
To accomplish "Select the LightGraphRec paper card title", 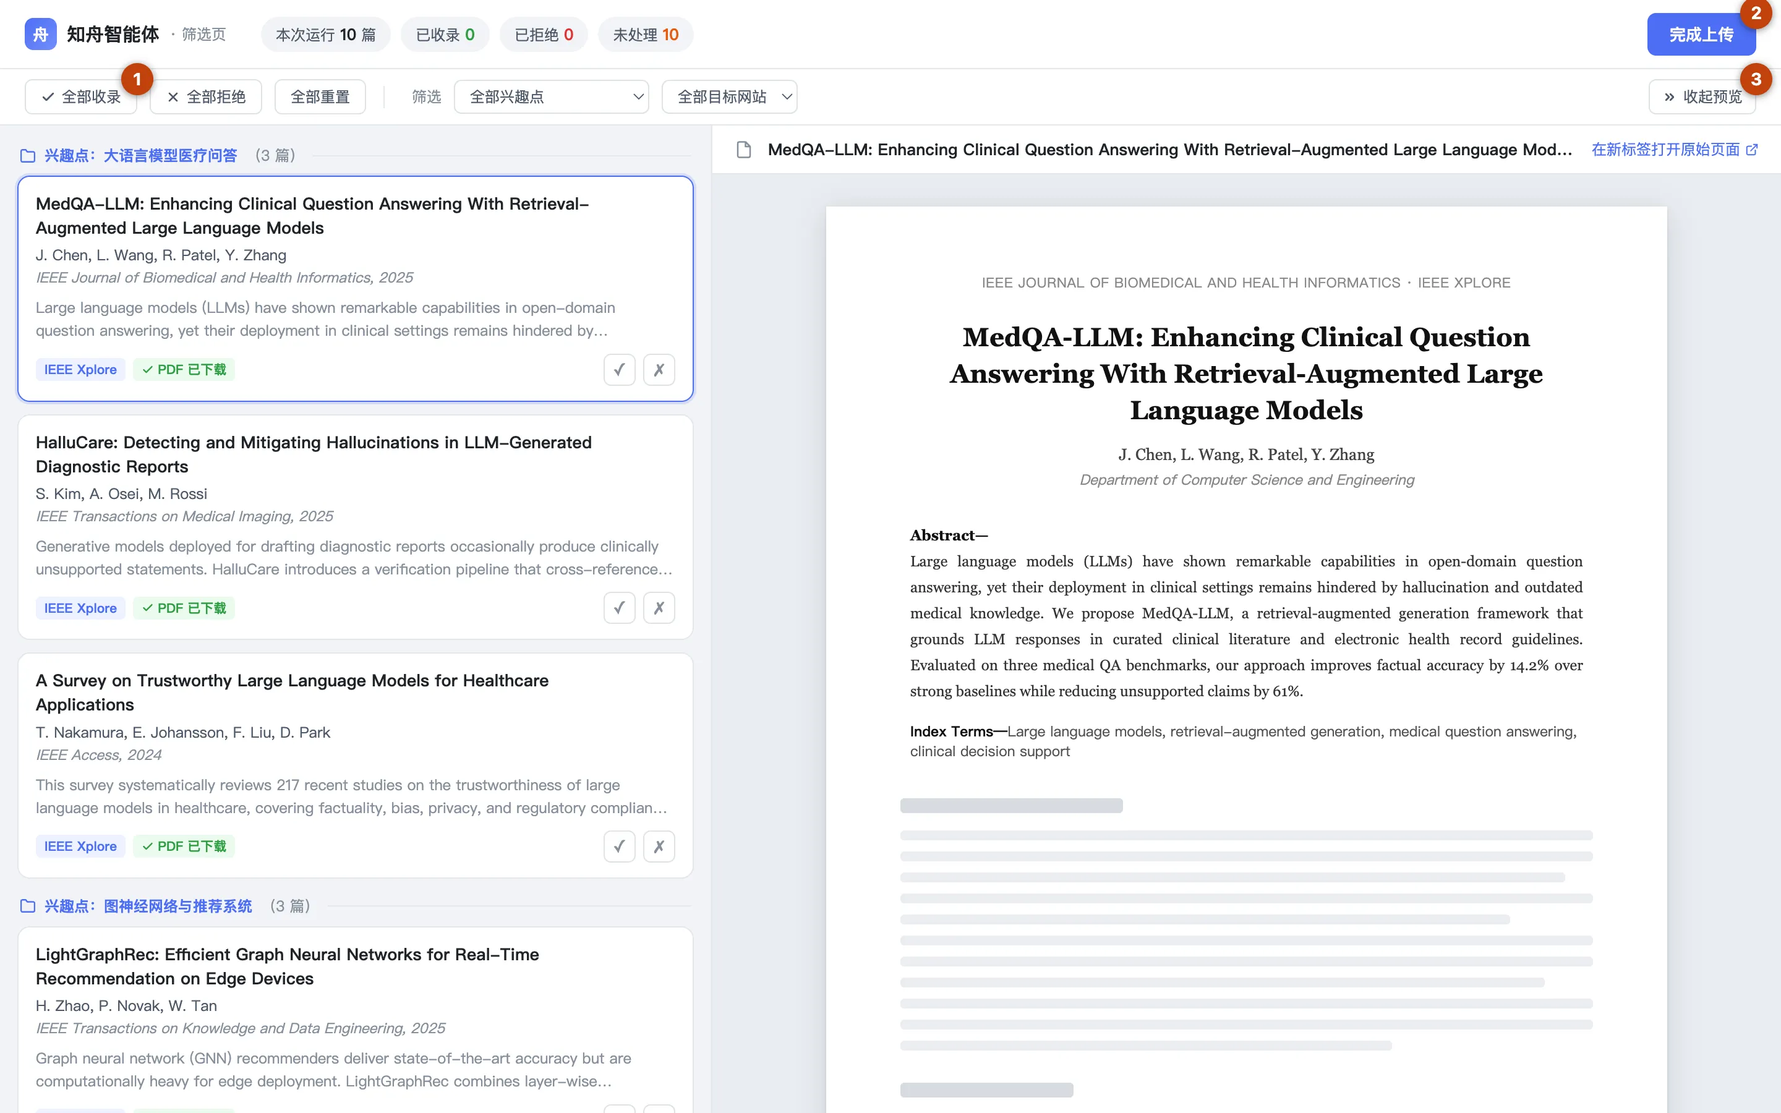I will coord(287,966).
